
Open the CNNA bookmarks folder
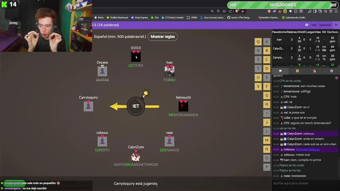(x=192, y=18)
